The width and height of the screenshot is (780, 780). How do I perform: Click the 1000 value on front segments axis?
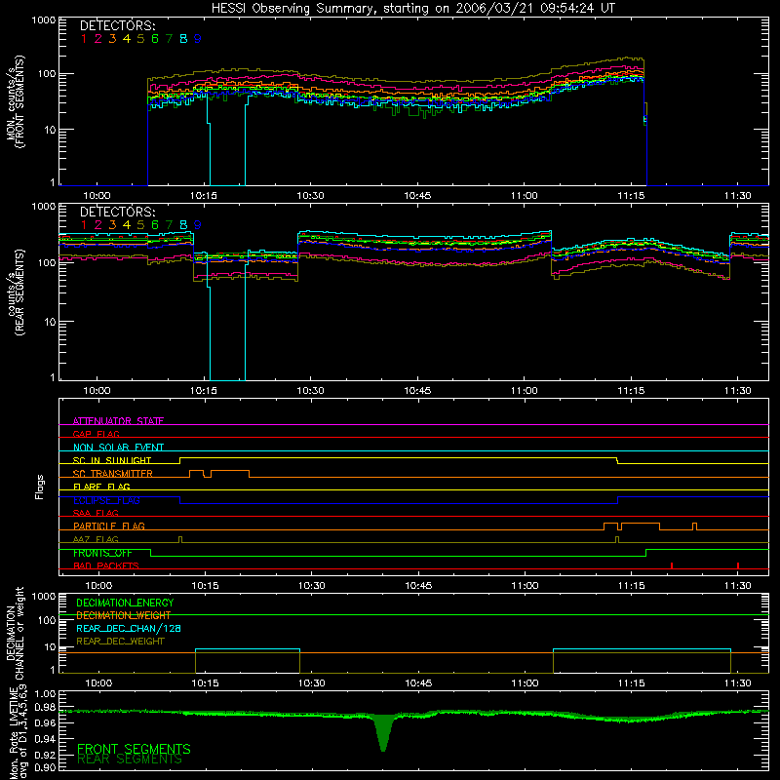pyautogui.click(x=43, y=19)
